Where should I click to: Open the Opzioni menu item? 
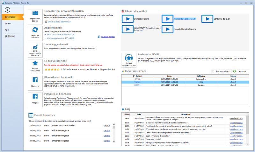10,36
